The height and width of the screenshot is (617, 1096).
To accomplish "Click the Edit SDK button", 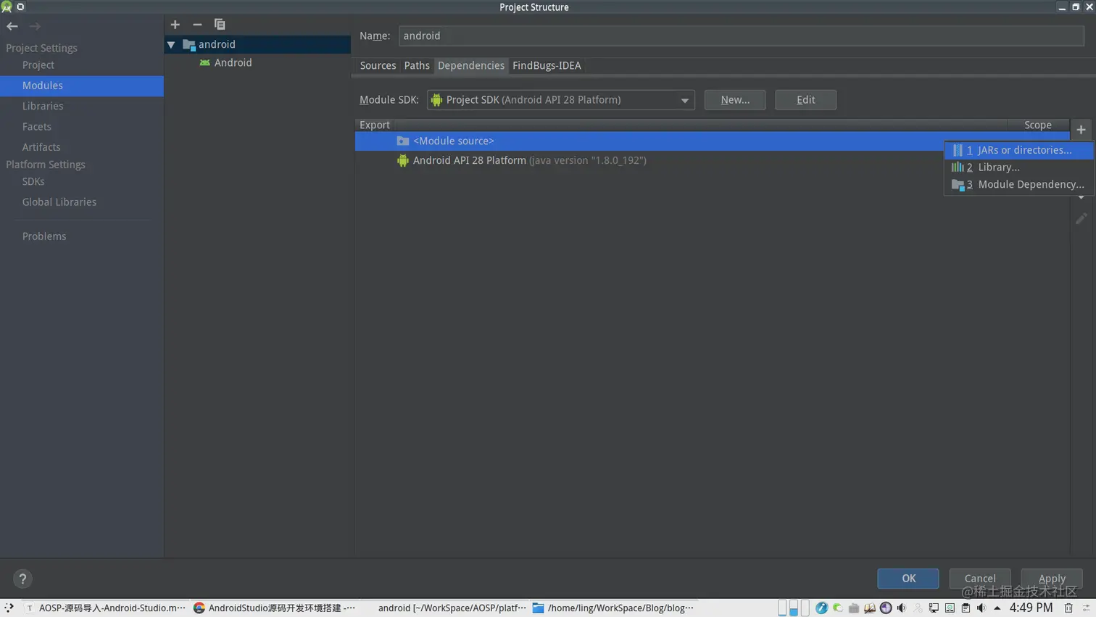I will coord(805,100).
